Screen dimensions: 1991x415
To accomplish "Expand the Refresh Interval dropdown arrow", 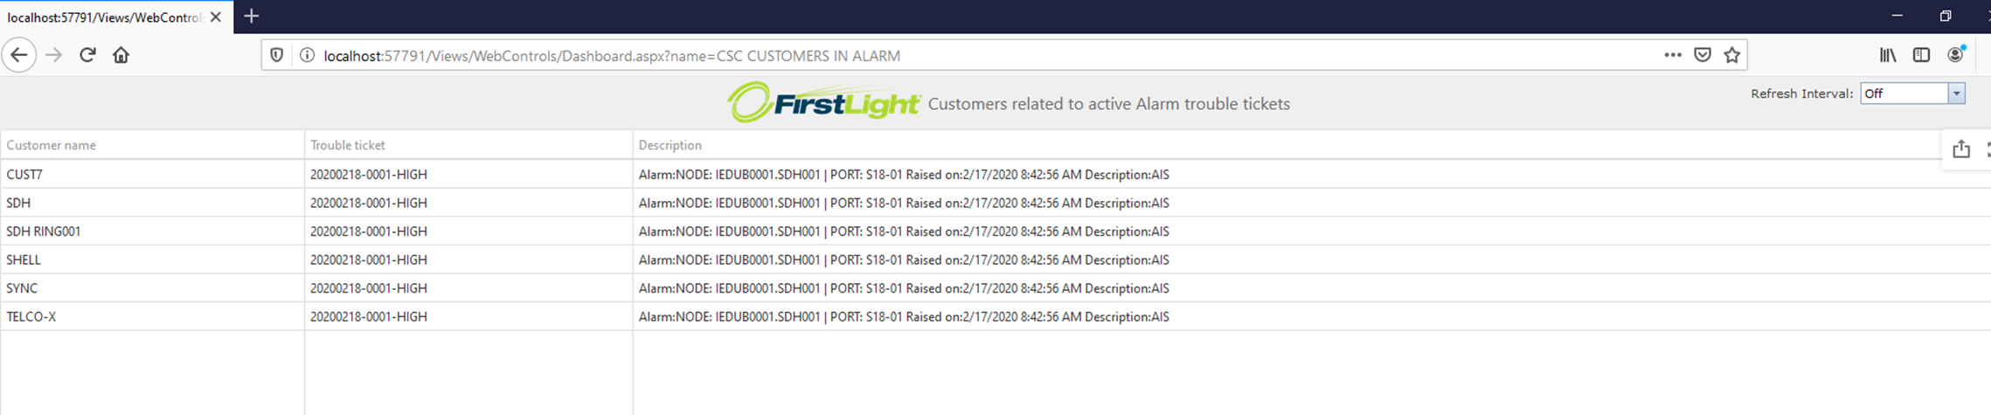I will coord(1956,93).
